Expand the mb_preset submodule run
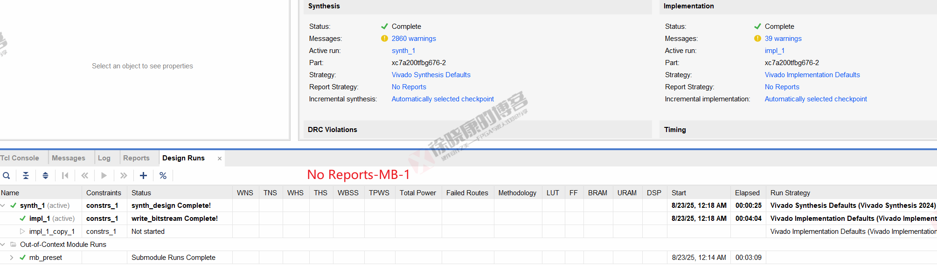Image resolution: width=937 pixels, height=265 pixels. pos(11,258)
